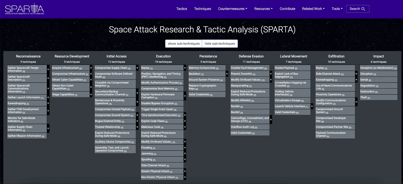Expand Gather Spacecraft Descriptors sub-techniques handle
403x184 pixels.
pos(48,78)
